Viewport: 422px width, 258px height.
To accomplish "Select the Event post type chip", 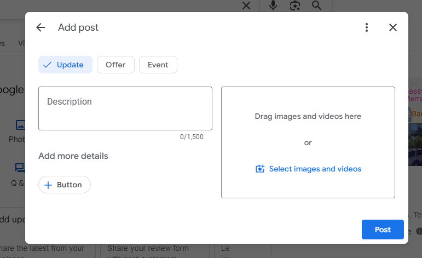I will pyautogui.click(x=158, y=65).
